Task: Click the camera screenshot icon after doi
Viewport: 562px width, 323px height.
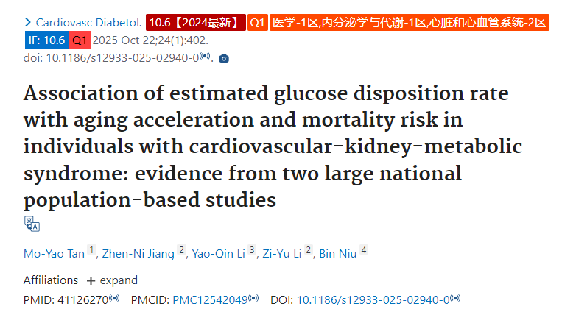Action: coord(224,58)
